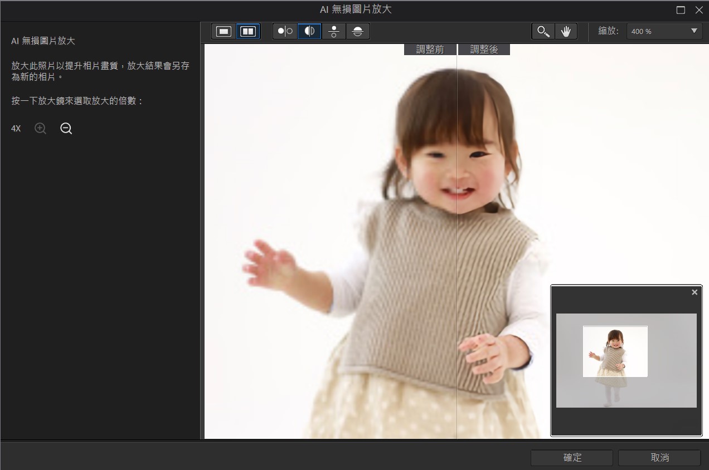Select top/bottom comparison layout

333,31
